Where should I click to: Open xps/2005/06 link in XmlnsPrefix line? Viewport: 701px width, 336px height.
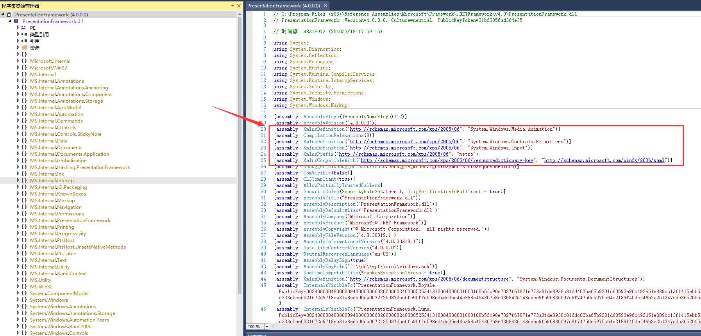point(393,154)
